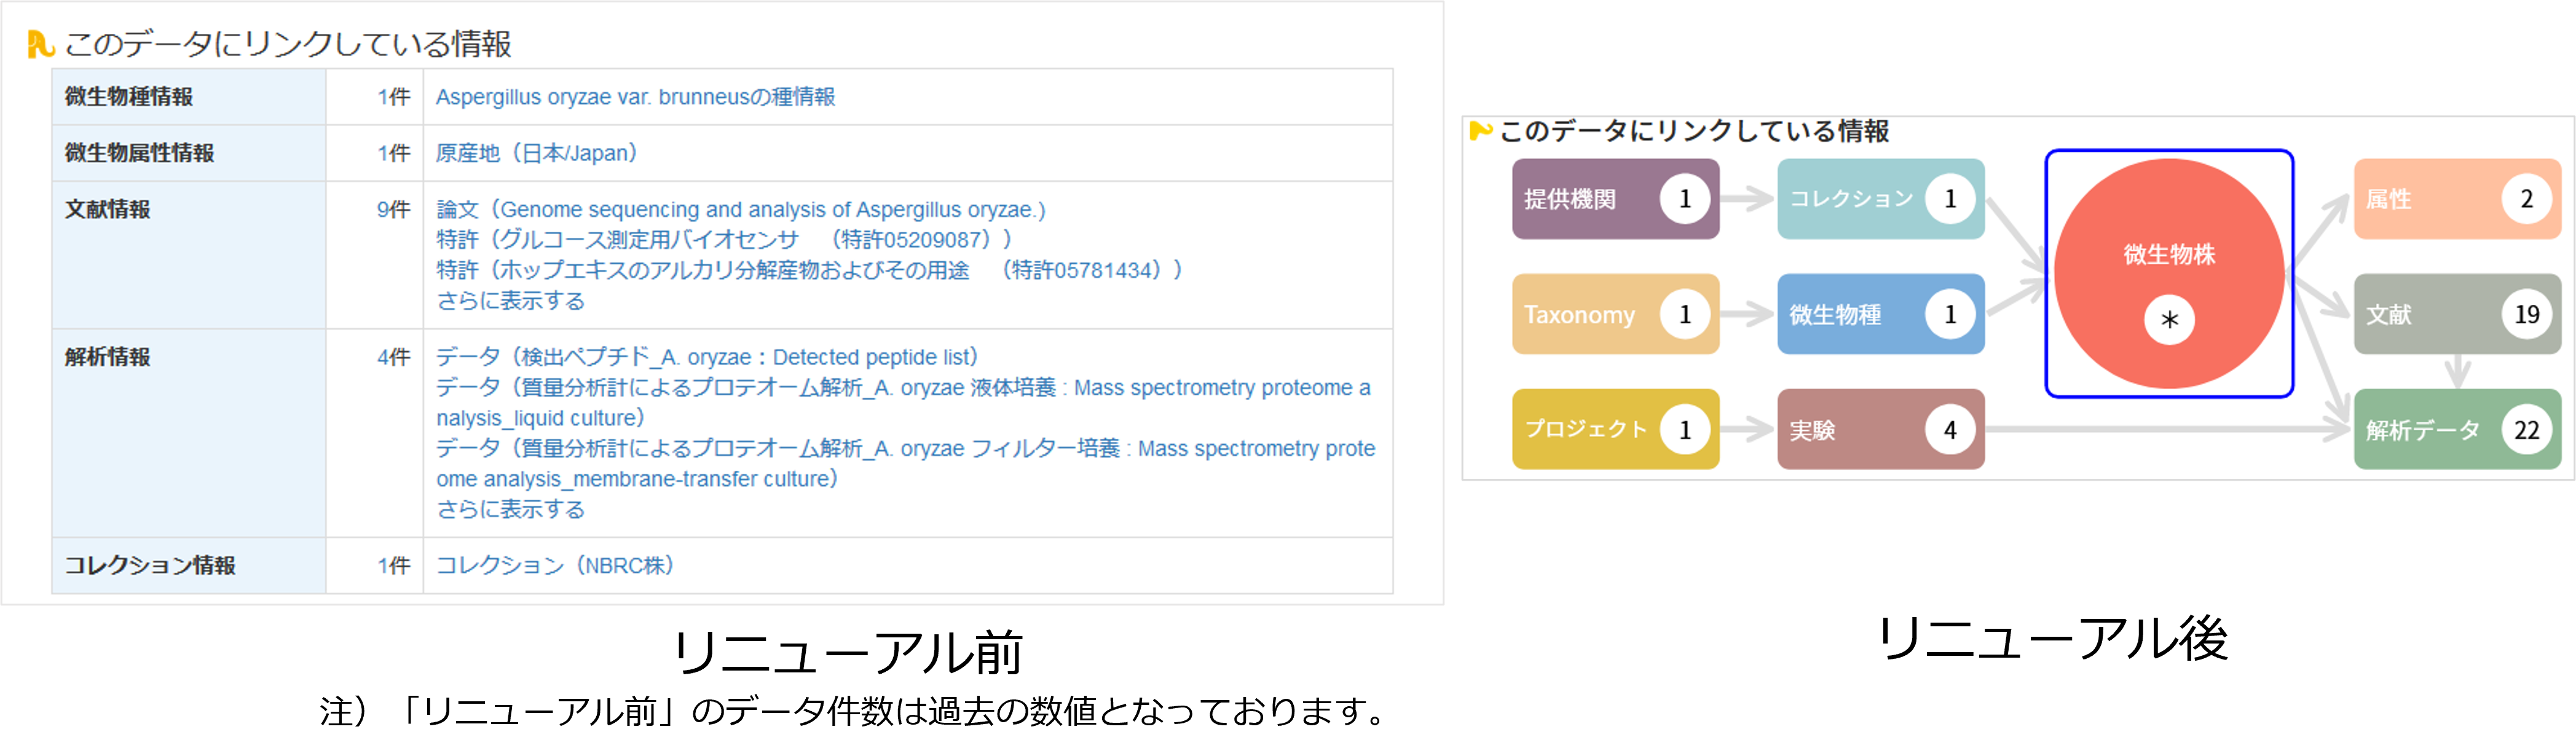Open the Detected peptide list data link
The image size is (2576, 756).
[707, 357]
